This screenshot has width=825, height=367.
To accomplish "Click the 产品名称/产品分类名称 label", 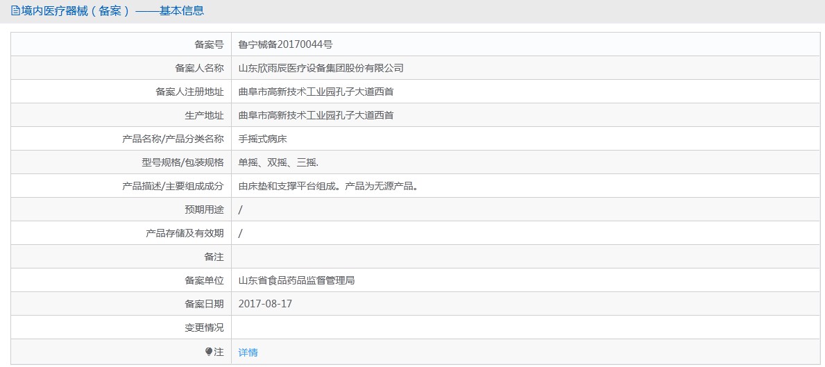I will (173, 139).
